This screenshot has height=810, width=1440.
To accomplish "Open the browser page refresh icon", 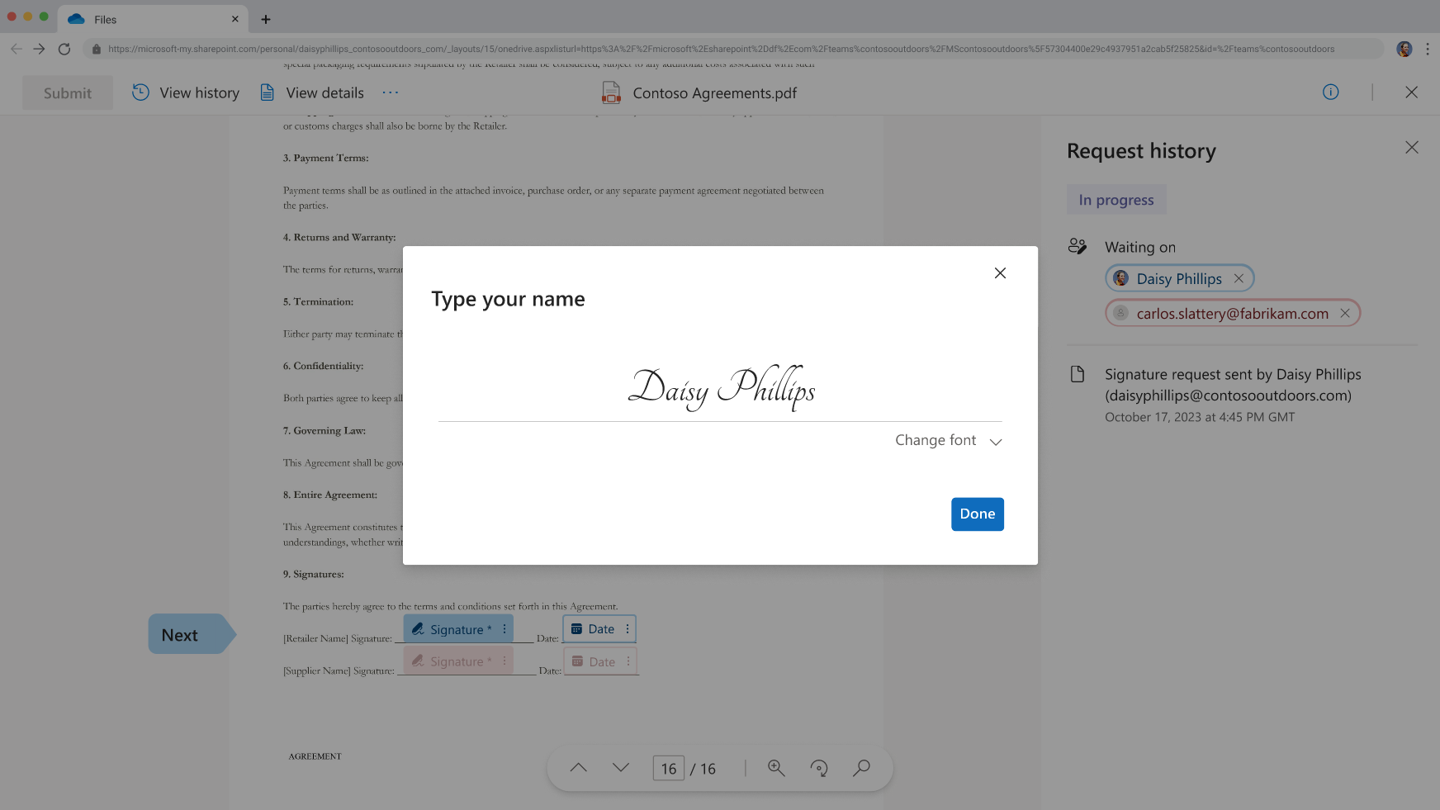I will (x=64, y=49).
